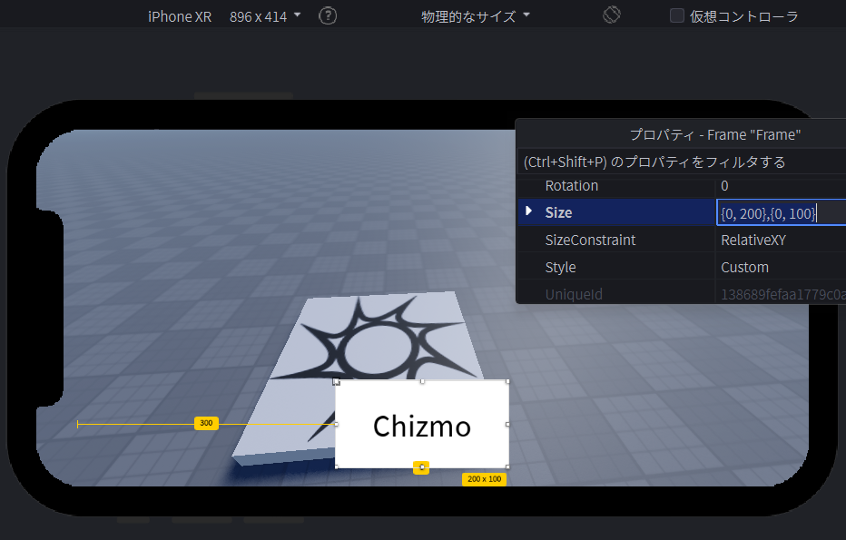Screen dimensions: 846x540
Task: Click the Style property name
Action: [560, 268]
